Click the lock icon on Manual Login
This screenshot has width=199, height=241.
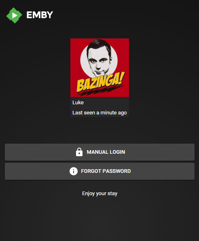click(x=79, y=152)
